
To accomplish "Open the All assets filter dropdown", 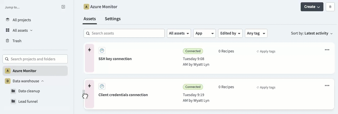I will tap(179, 33).
